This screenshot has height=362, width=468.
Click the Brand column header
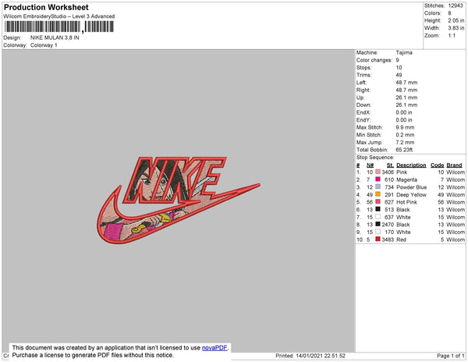pyautogui.click(x=454, y=165)
